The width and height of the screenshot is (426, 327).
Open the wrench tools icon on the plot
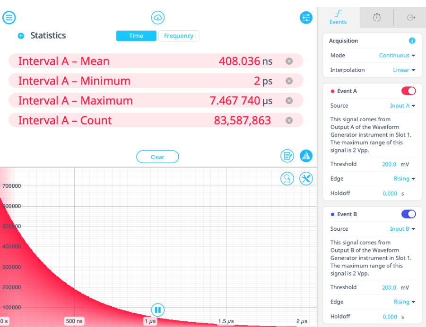[x=306, y=178]
